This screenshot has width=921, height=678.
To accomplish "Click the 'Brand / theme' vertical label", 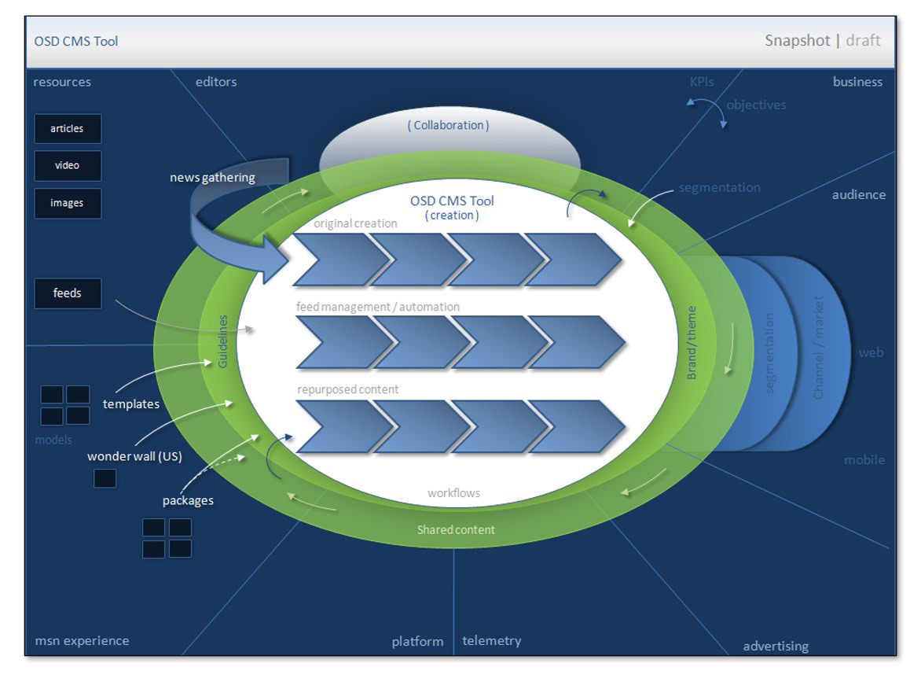I will pyautogui.click(x=692, y=342).
